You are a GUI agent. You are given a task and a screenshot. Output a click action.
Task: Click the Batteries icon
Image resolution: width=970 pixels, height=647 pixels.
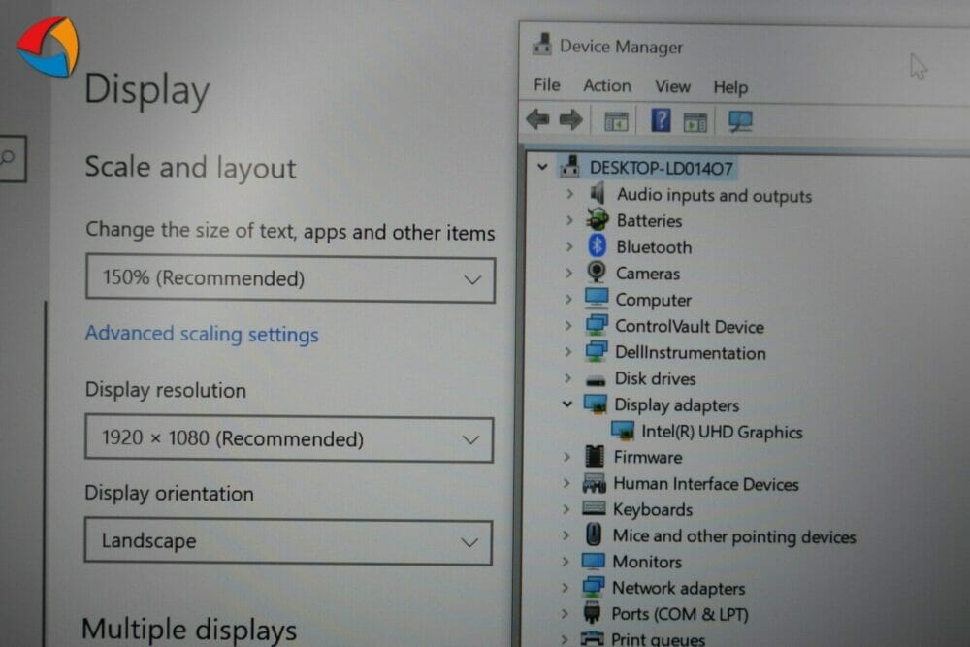pyautogui.click(x=598, y=219)
